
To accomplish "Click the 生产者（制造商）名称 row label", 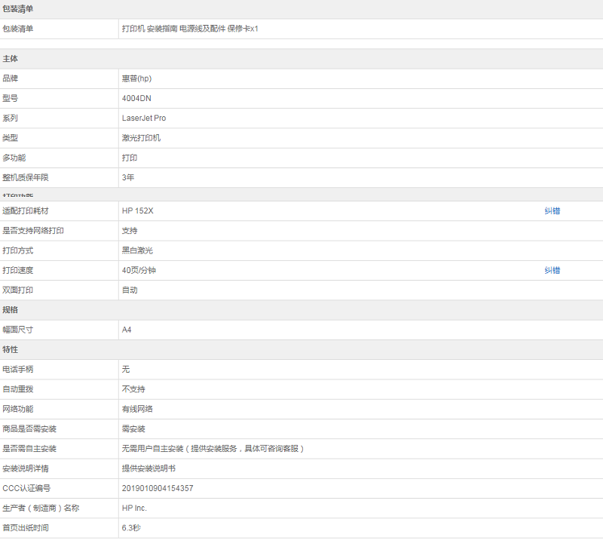I will tap(41, 508).
